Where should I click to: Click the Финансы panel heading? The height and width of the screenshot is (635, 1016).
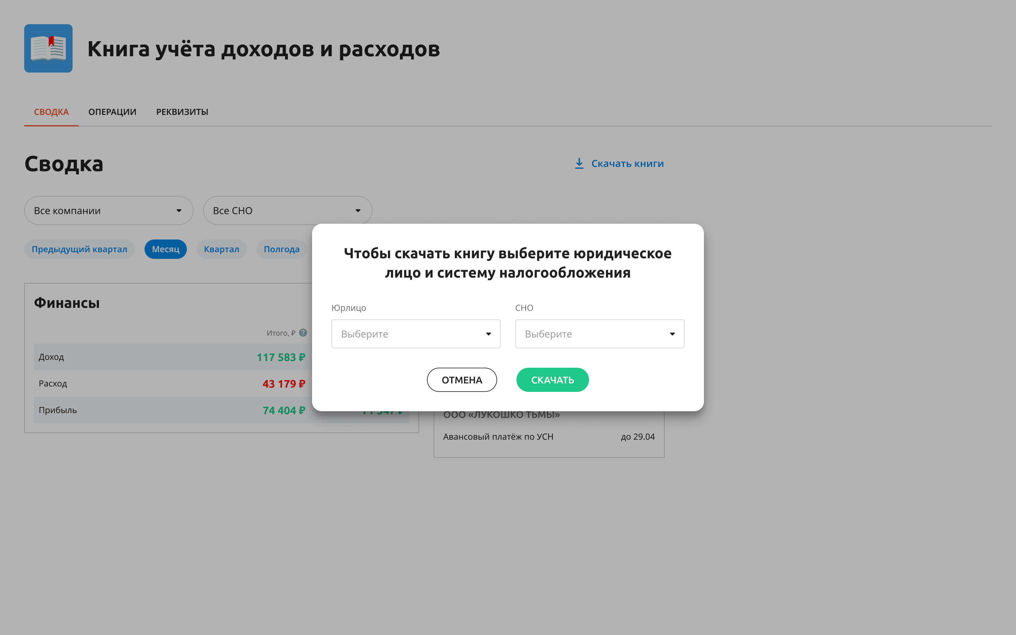coord(67,303)
